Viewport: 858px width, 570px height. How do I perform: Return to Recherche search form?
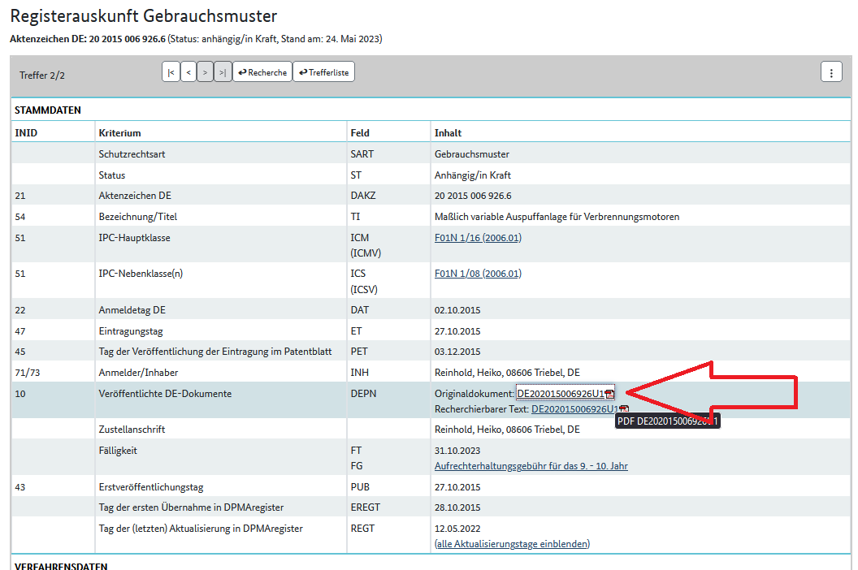coord(262,72)
